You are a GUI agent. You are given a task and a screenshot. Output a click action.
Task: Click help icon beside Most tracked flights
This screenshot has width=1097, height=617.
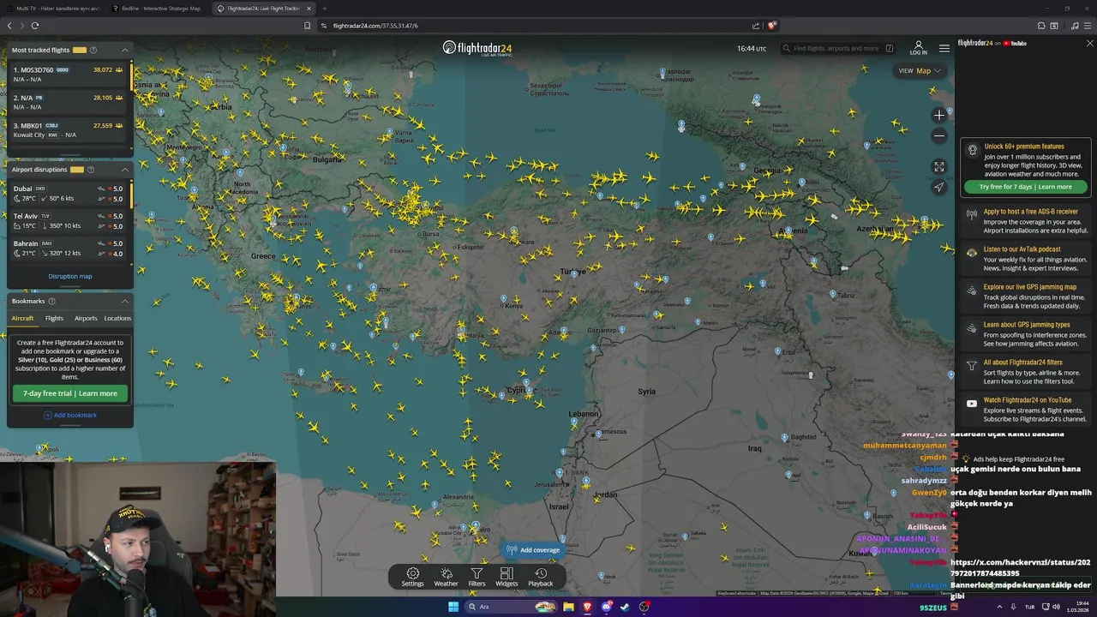[93, 50]
